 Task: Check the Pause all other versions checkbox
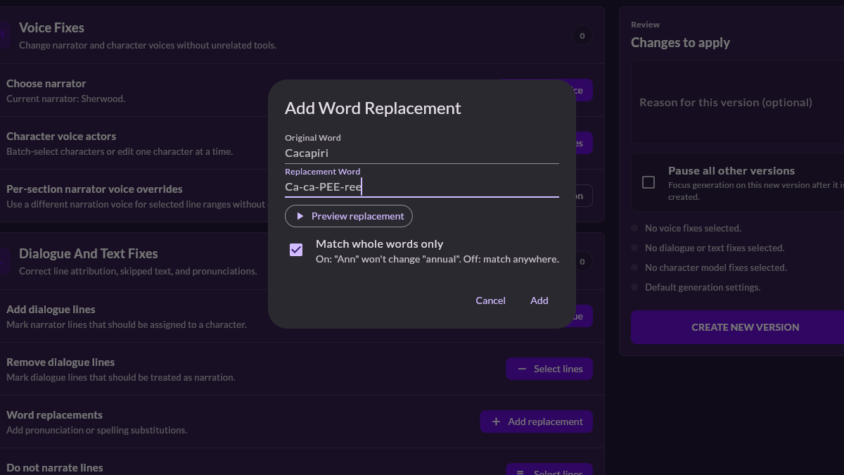[648, 182]
